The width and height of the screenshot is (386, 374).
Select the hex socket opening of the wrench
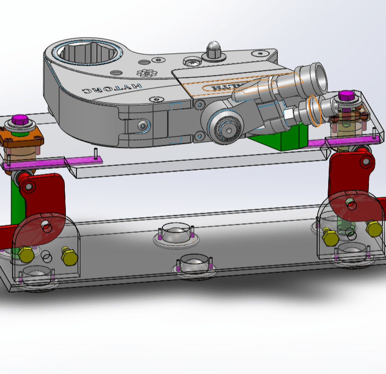(88, 53)
